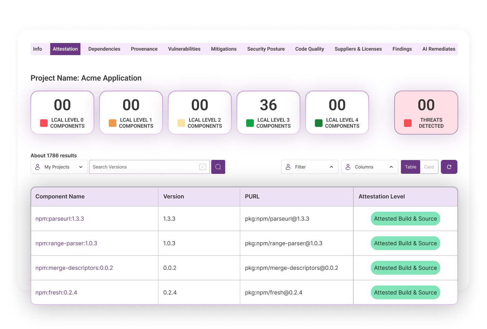This screenshot has height=329, width=487.
Task: Click the slash shortcut icon in search box
Action: pyautogui.click(x=203, y=167)
